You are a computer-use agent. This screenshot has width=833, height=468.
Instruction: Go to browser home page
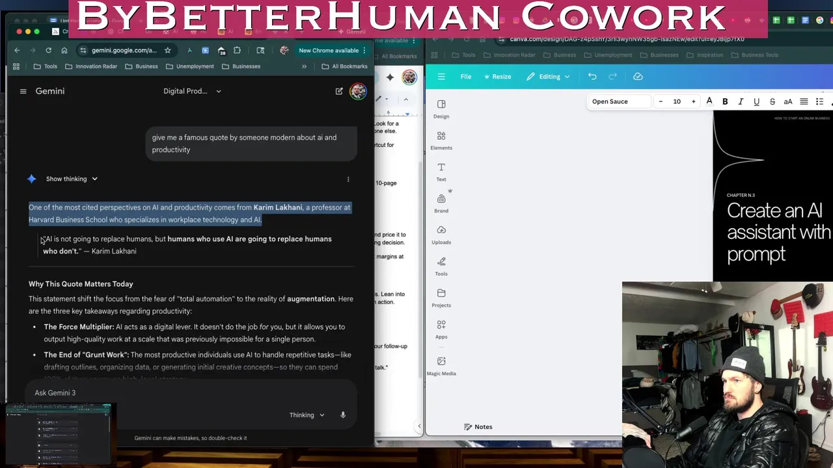(x=64, y=50)
